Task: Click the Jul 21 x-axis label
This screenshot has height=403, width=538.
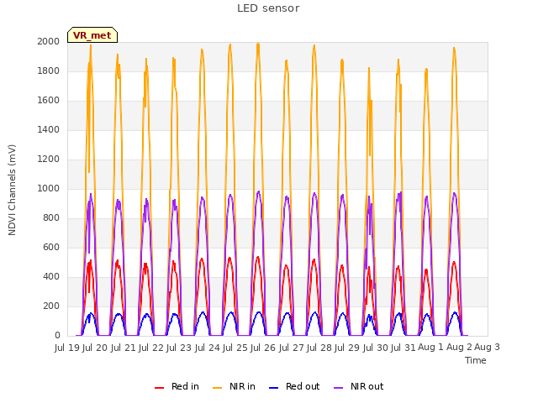Action: click(123, 348)
